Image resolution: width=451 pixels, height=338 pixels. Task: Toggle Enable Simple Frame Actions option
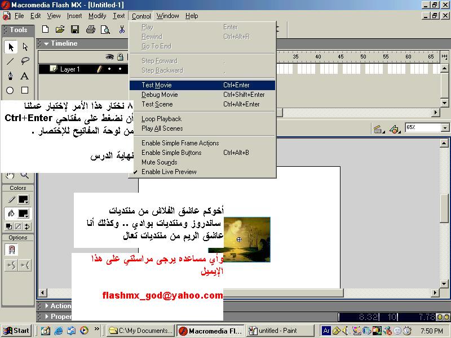coord(202,143)
